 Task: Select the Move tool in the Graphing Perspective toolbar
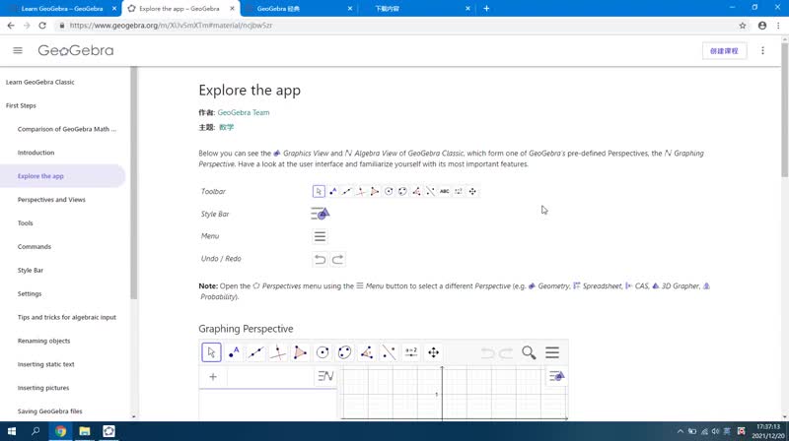tap(211, 352)
